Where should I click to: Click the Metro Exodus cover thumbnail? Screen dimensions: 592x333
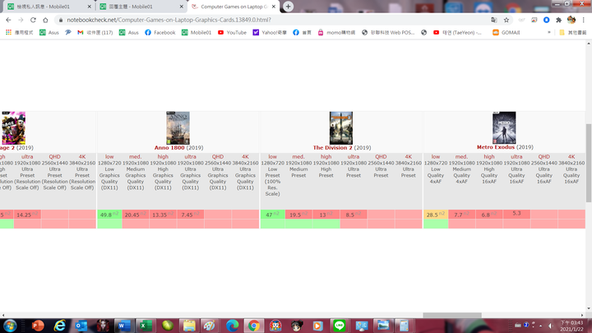[504, 127]
